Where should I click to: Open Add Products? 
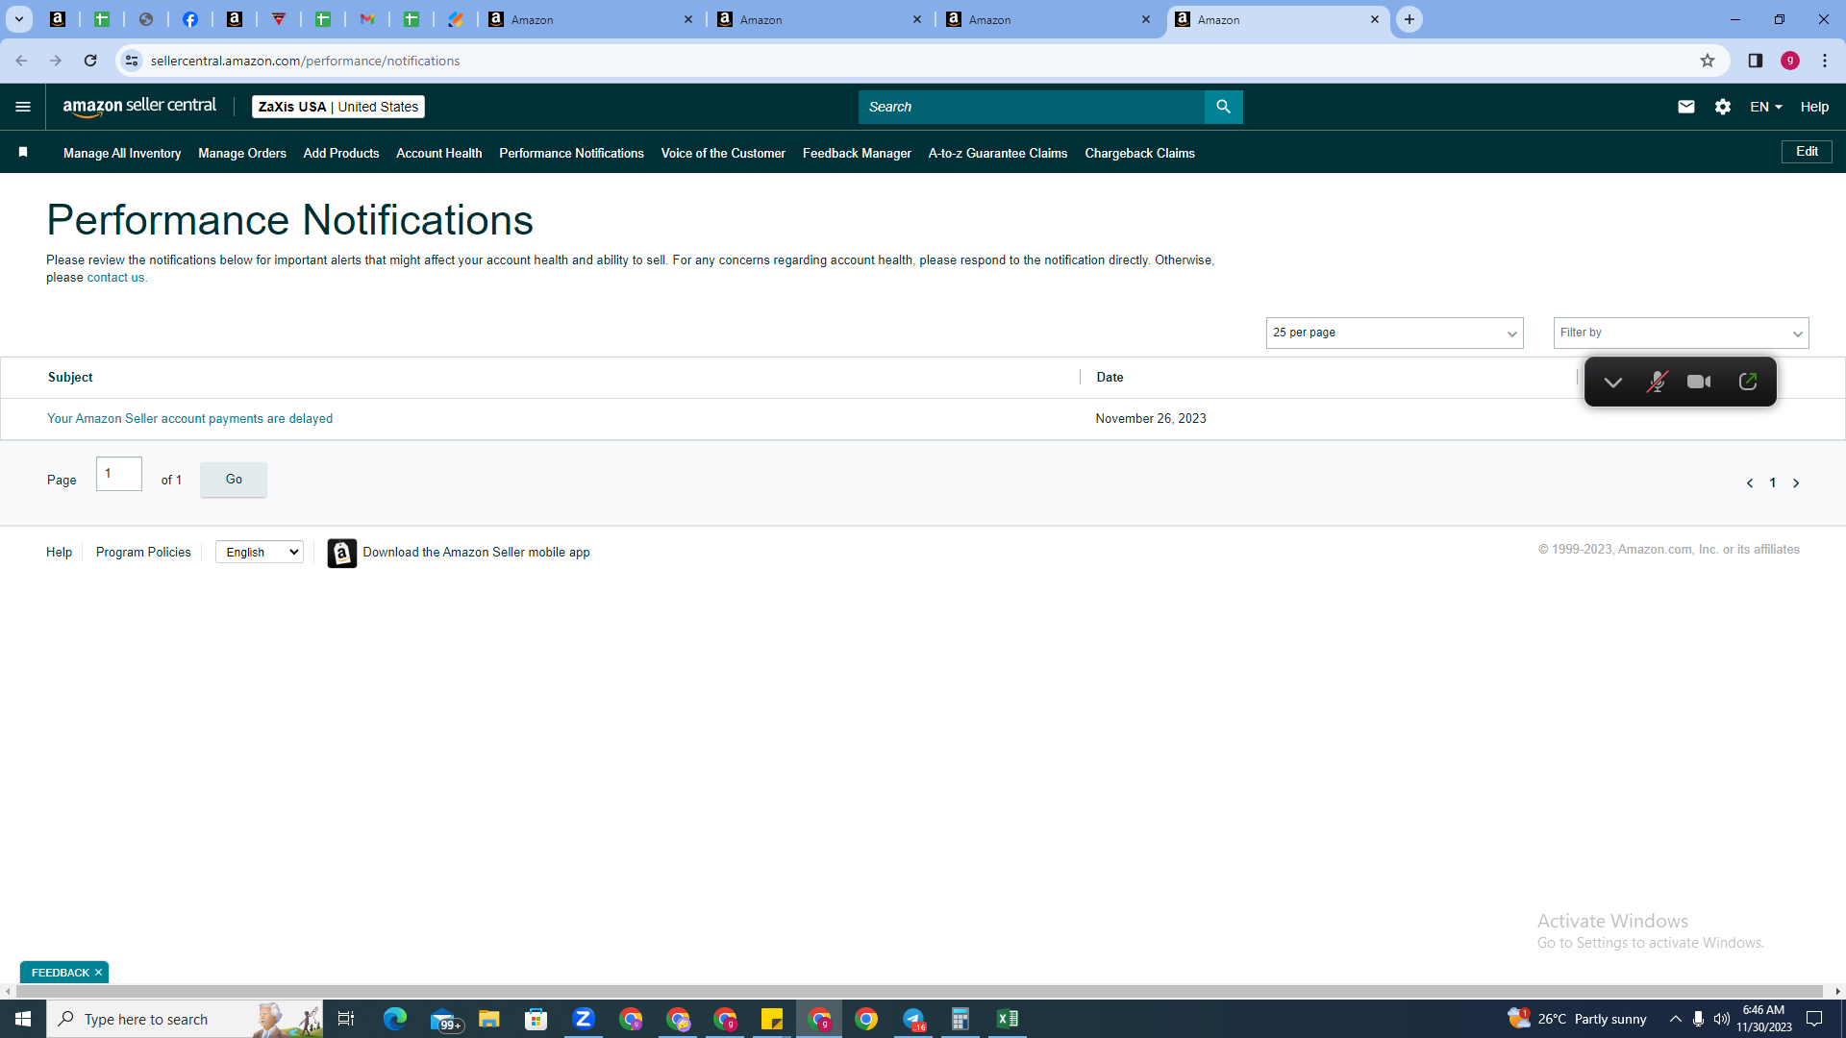pos(341,153)
